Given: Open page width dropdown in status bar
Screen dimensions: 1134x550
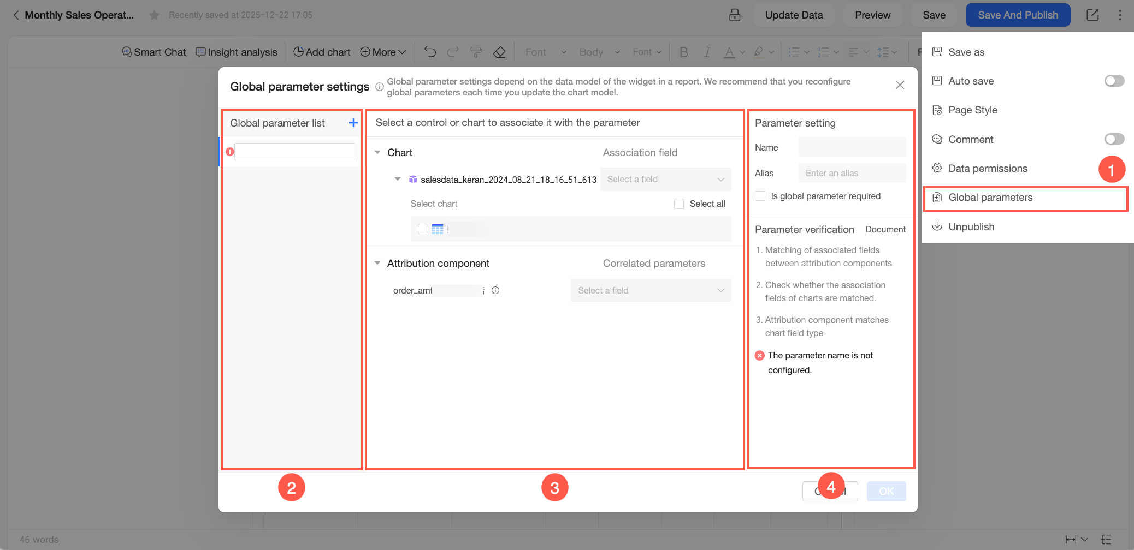Looking at the screenshot, I should (x=1076, y=540).
